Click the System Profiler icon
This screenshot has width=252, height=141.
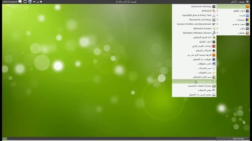click(x=214, y=24)
